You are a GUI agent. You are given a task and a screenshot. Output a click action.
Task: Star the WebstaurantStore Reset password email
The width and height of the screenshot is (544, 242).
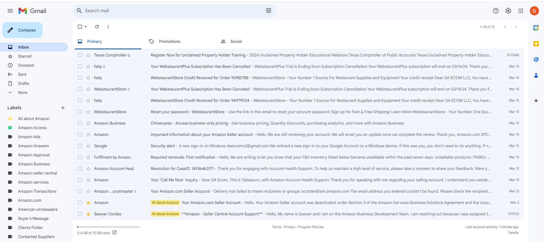tap(88, 112)
